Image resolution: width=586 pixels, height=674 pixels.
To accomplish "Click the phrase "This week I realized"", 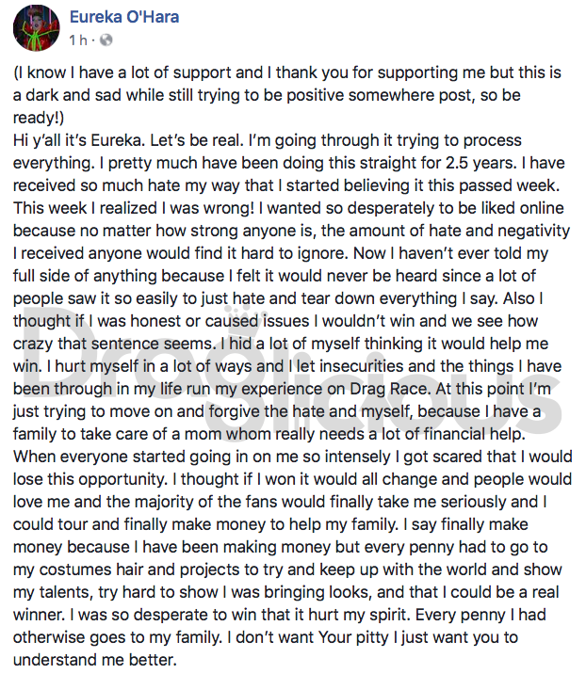I will pos(85,208).
